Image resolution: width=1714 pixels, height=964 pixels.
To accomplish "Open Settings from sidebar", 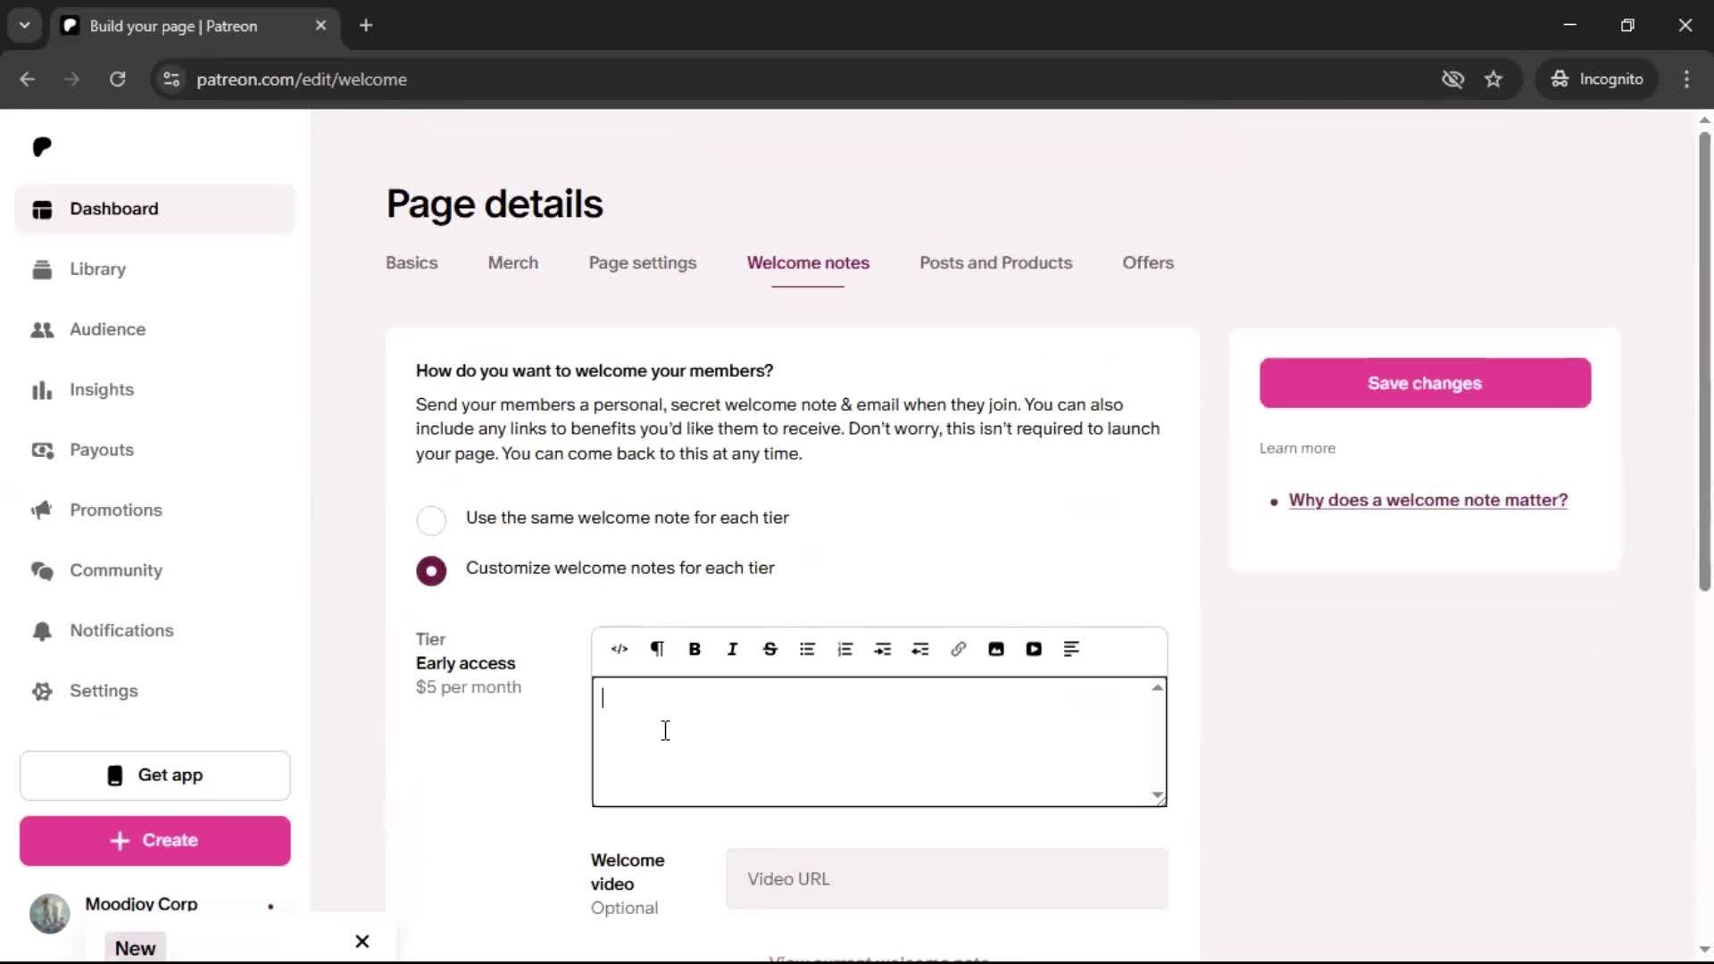I will pyautogui.click(x=154, y=691).
